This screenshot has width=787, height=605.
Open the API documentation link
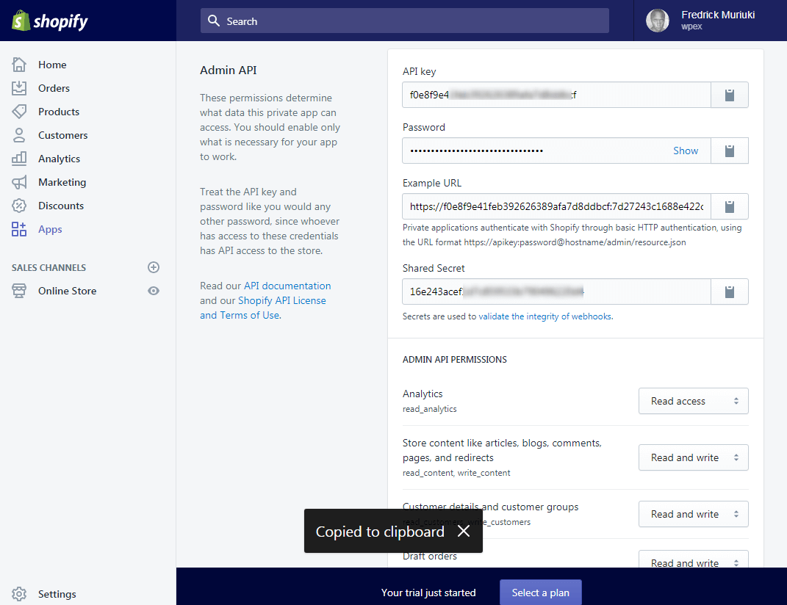point(287,286)
